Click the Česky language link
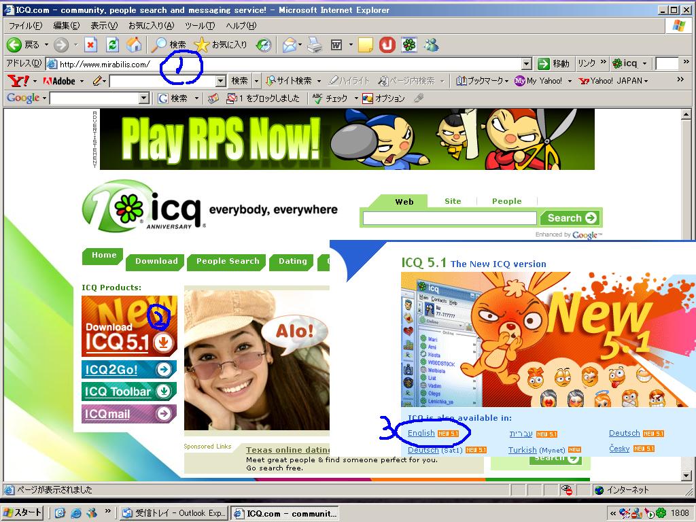Screen dimensions: 696x522 (x=619, y=449)
